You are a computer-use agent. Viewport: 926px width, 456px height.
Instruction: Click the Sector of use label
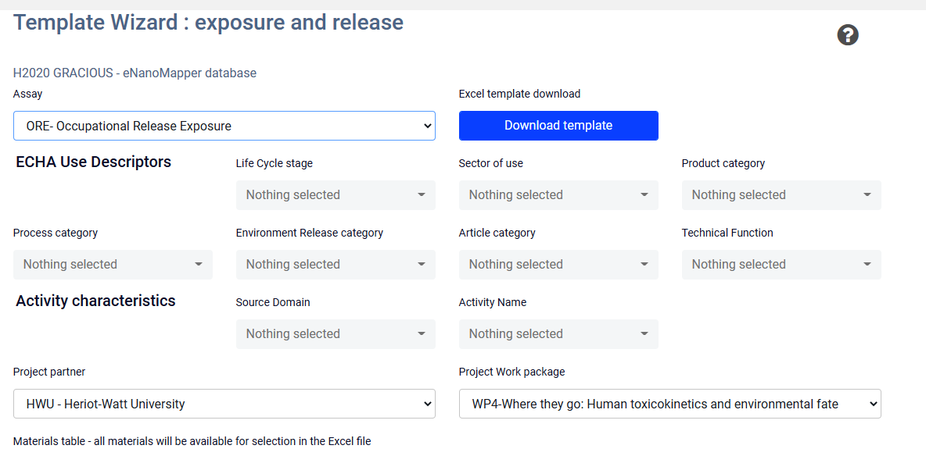coord(490,163)
